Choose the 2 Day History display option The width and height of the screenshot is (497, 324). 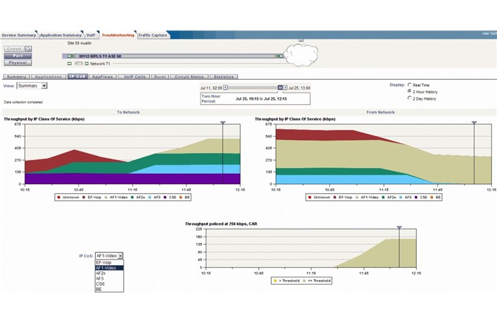[410, 98]
